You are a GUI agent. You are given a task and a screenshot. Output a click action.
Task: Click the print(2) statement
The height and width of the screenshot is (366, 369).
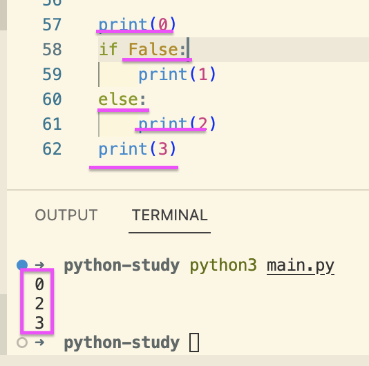pyautogui.click(x=177, y=124)
